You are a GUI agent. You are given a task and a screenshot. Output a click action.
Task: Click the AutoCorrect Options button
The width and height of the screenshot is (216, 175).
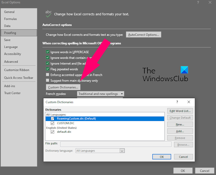[x=143, y=35]
